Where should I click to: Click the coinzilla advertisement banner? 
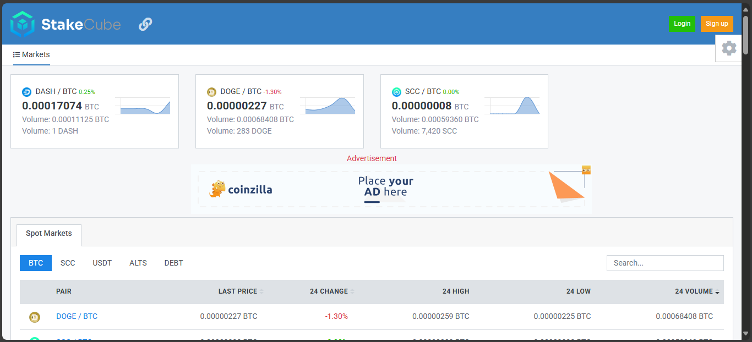point(391,189)
